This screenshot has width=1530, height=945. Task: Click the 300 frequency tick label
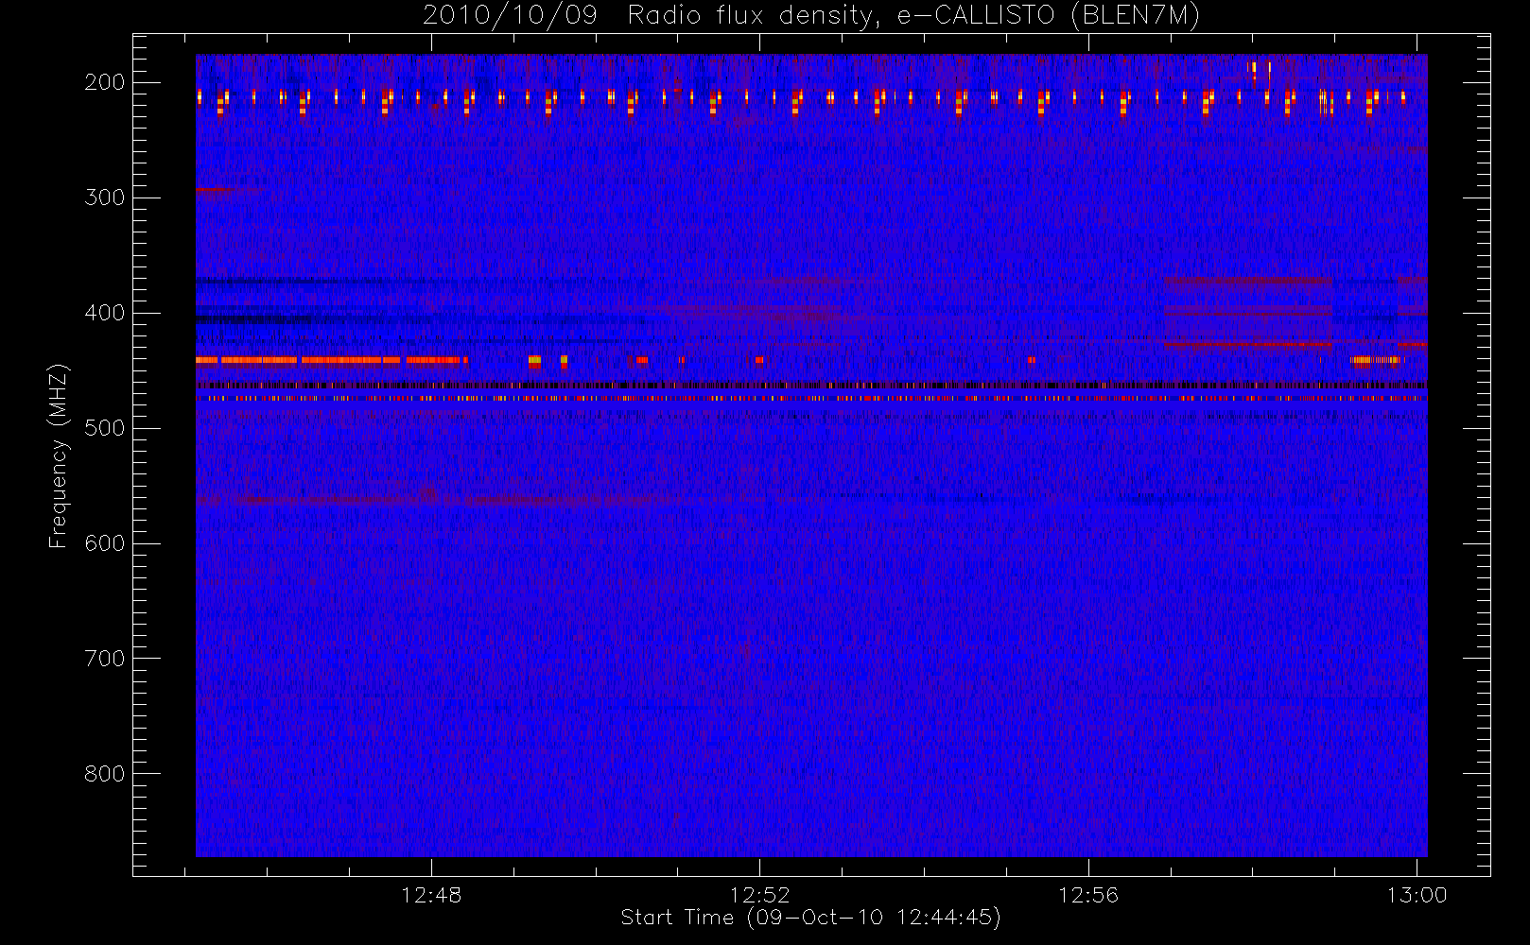coord(105,198)
